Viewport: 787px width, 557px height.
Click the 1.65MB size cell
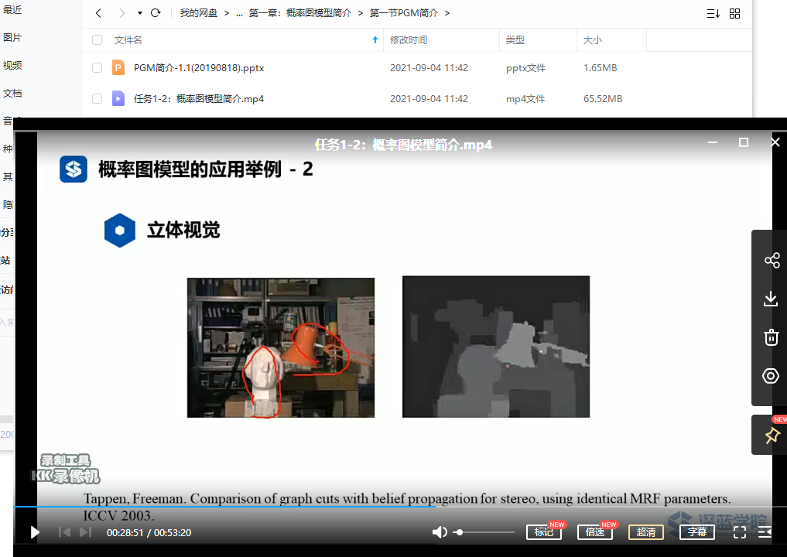pos(601,68)
